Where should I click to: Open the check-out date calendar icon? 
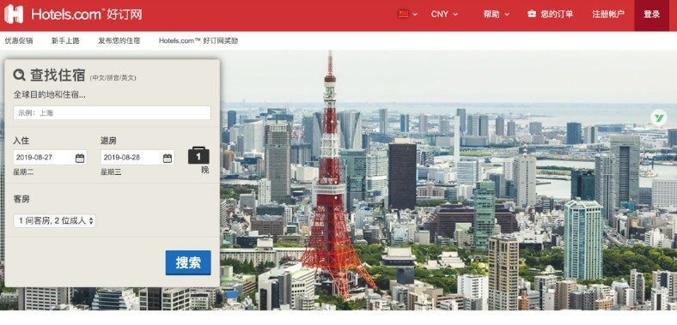[x=168, y=158]
